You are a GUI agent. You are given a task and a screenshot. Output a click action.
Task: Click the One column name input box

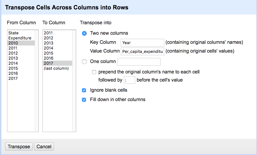139,62
